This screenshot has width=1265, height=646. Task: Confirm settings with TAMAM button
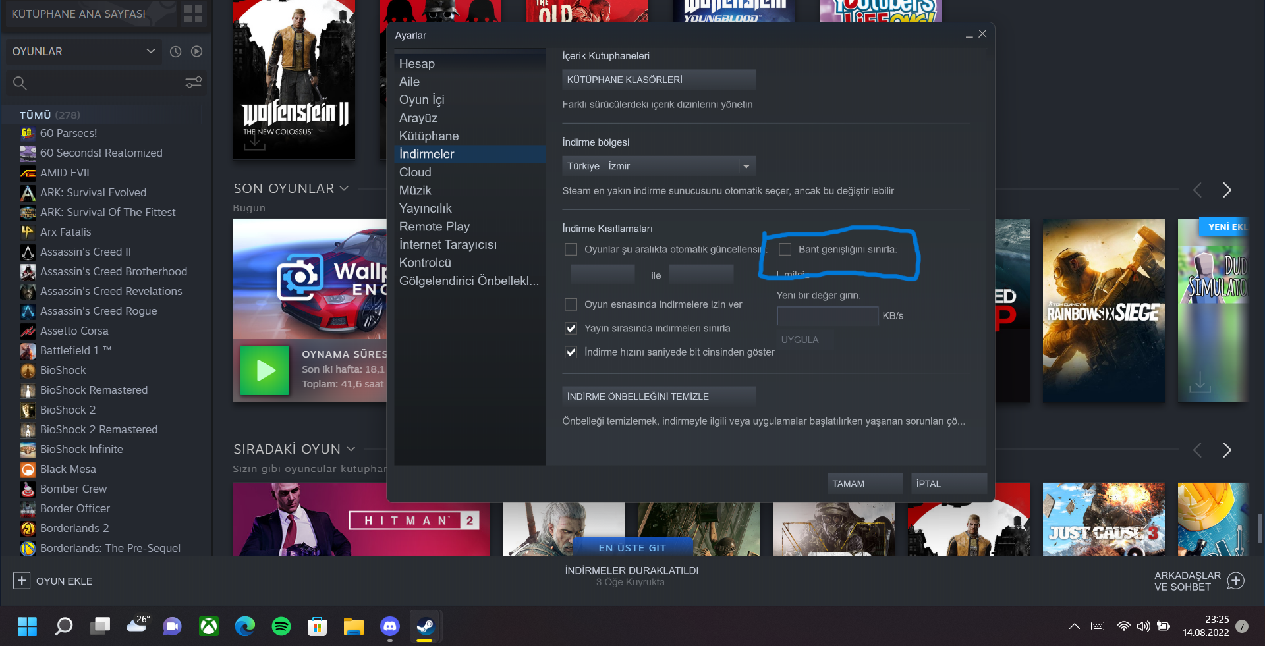(x=865, y=484)
